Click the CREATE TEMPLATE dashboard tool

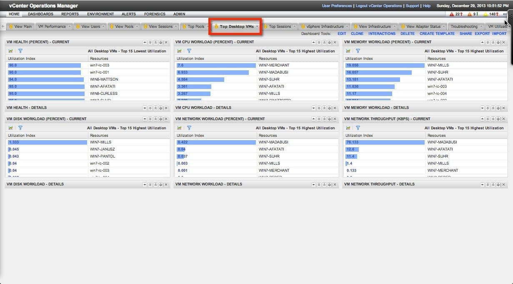coord(437,34)
